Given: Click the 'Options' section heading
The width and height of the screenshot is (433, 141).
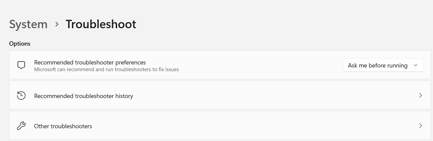Looking at the screenshot, I should pos(20,44).
